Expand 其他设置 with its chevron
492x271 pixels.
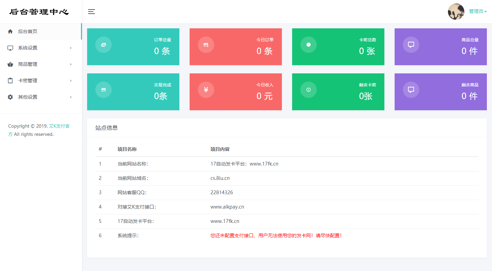coord(71,97)
